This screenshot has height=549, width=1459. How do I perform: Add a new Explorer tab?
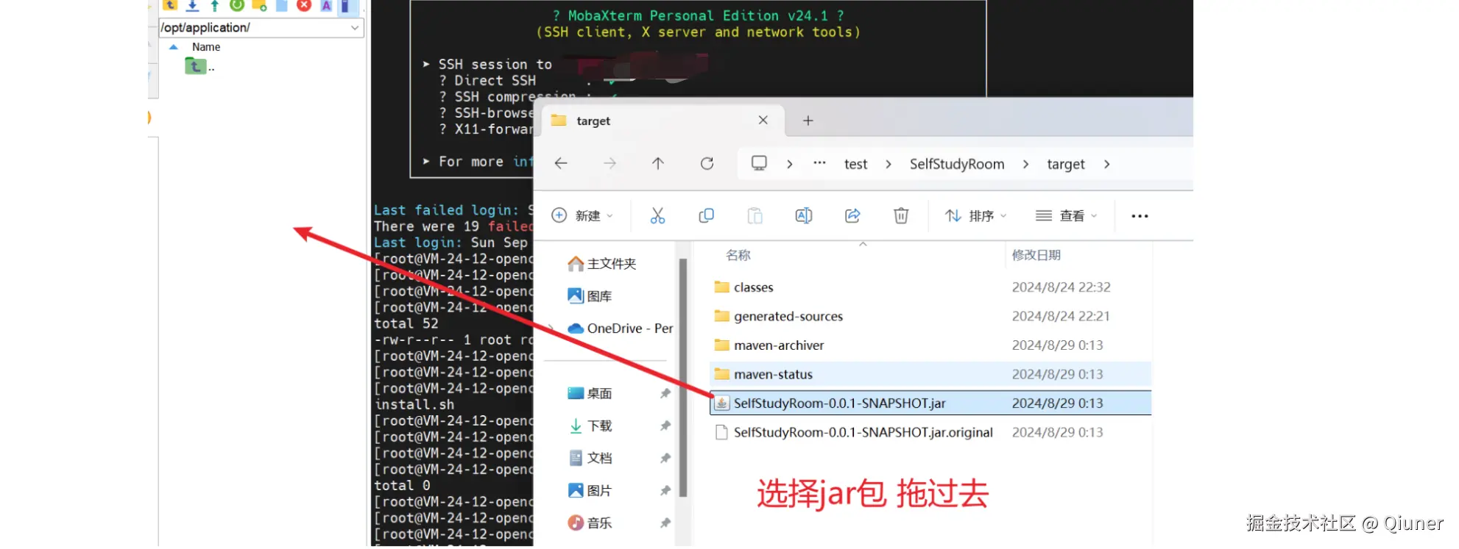coord(808,121)
